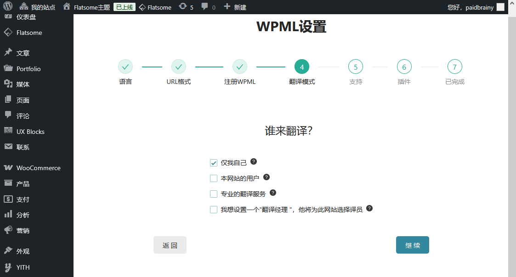Screen dimensions: 516x277
Task: Open Flatsome menu in admin bar
Action: pyautogui.click(x=155, y=7)
